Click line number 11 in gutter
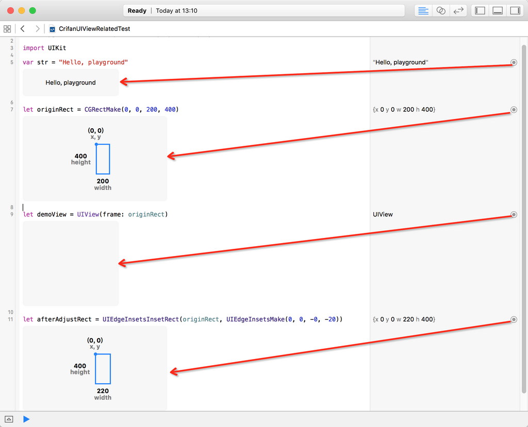 [x=10, y=319]
